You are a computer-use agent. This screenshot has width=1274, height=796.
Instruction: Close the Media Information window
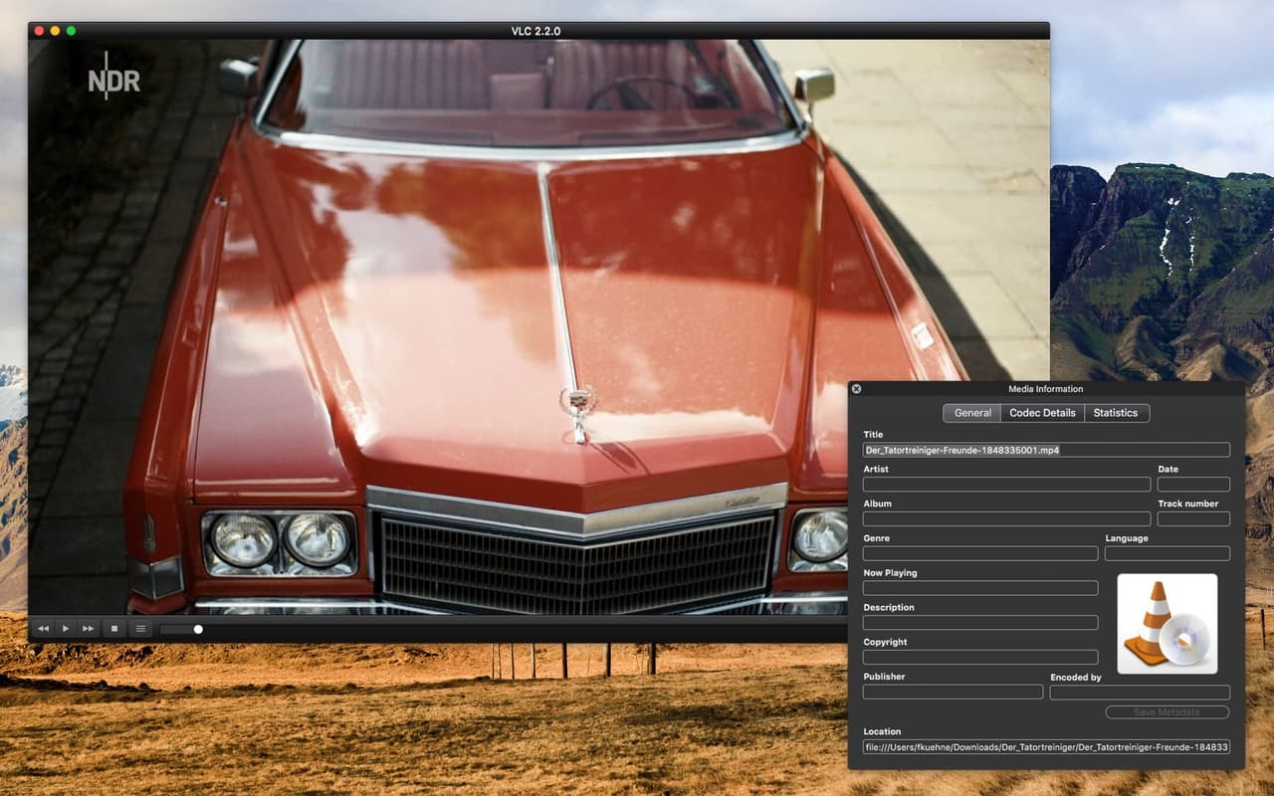coord(858,388)
